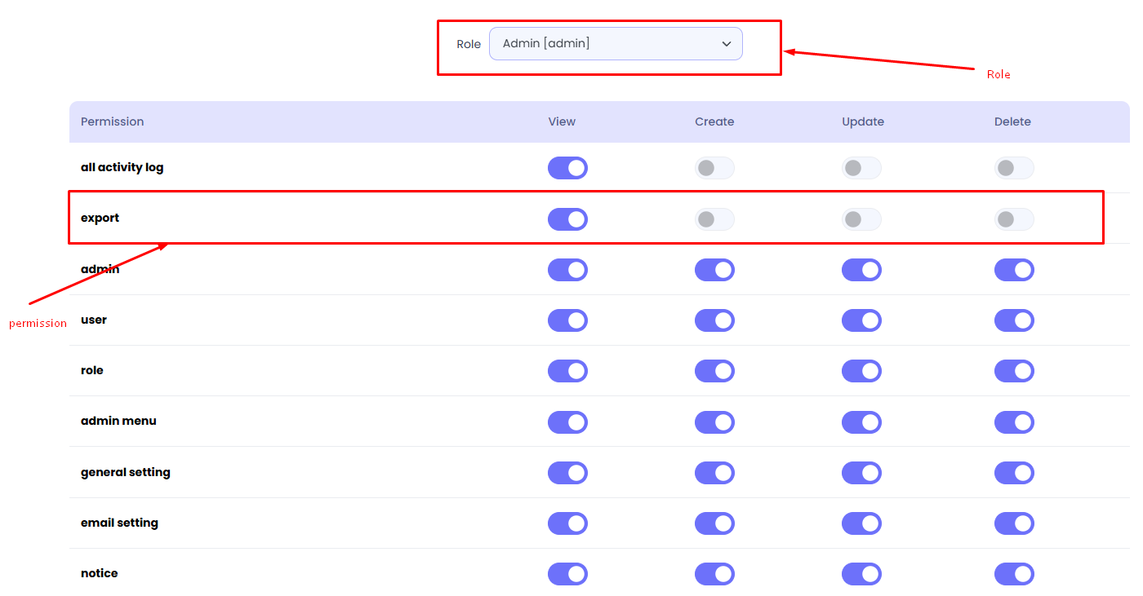Screen dimensions: 1143x596
Task: Turn off View permission for user
Action: click(567, 320)
